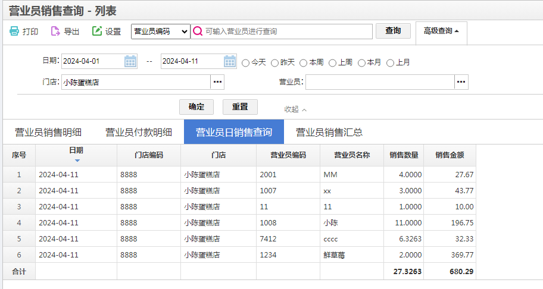Switch to the 营业员销售明细 tab
Image resolution: width=543 pixels, height=289 pixels.
coord(48,132)
